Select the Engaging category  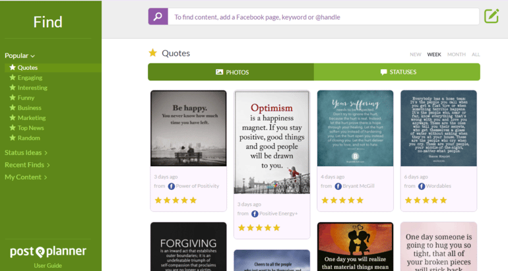coord(30,78)
